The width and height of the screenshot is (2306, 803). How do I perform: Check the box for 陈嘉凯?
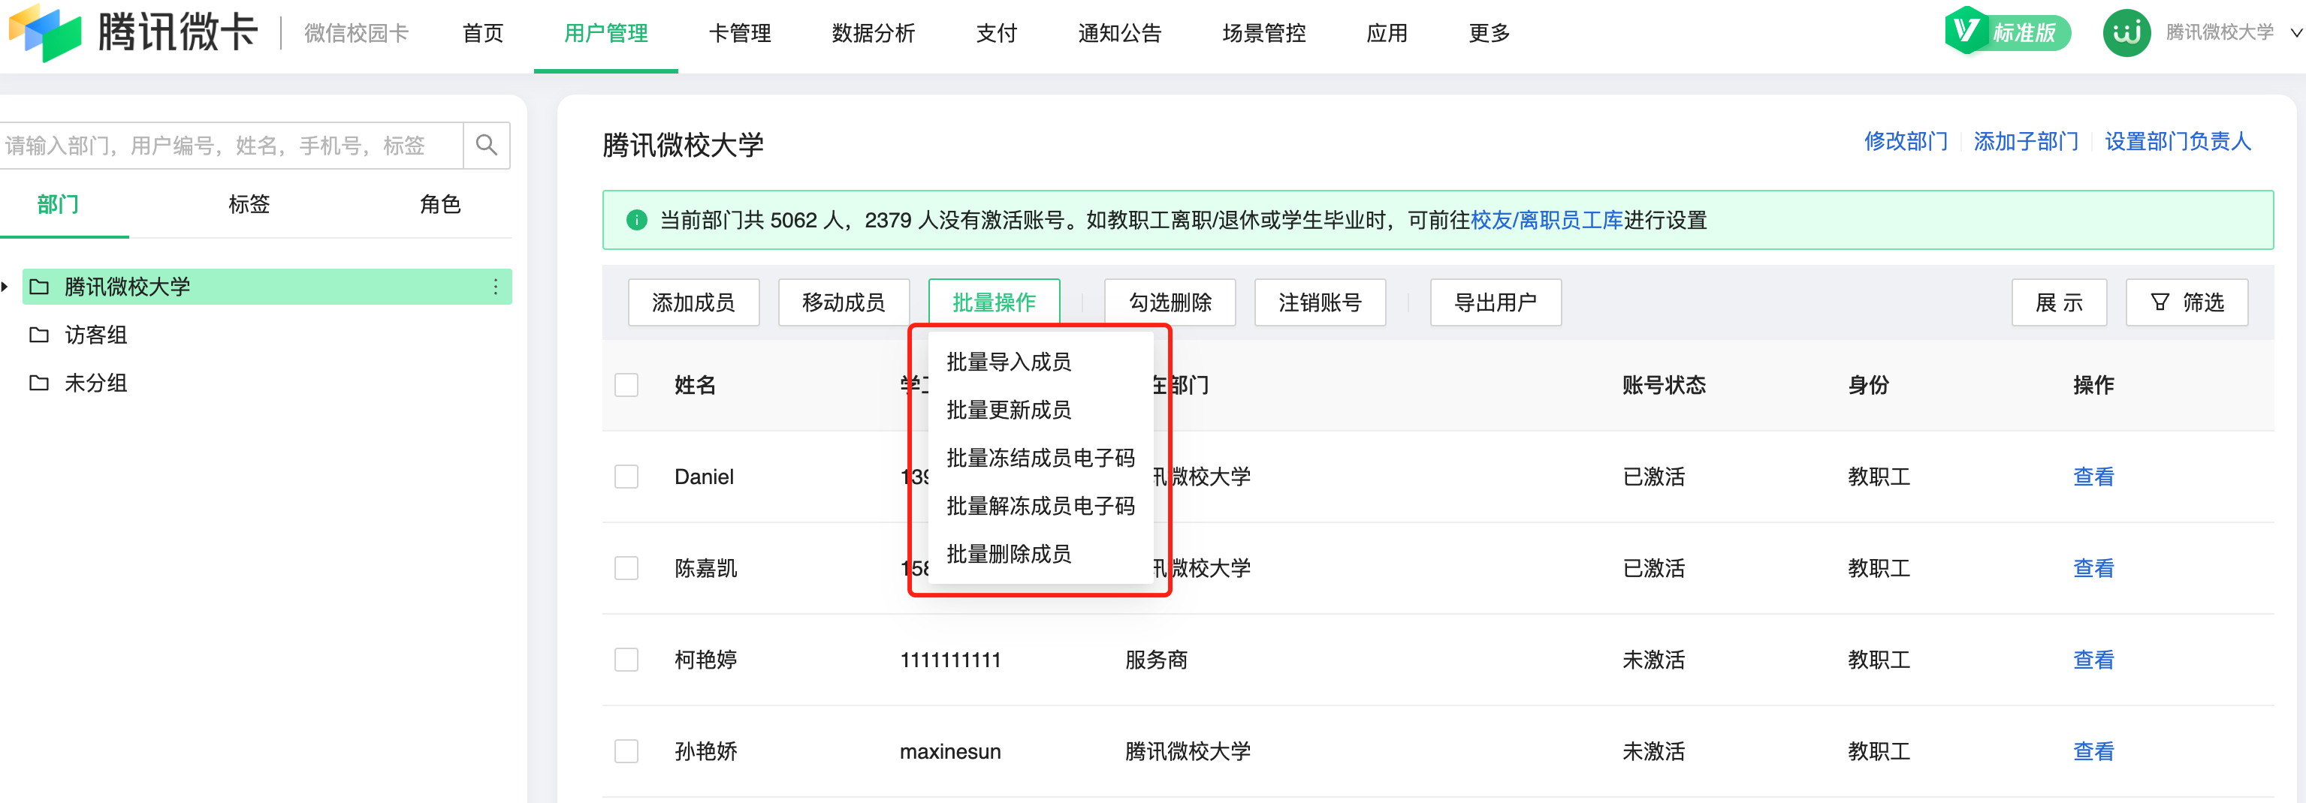pos(626,568)
